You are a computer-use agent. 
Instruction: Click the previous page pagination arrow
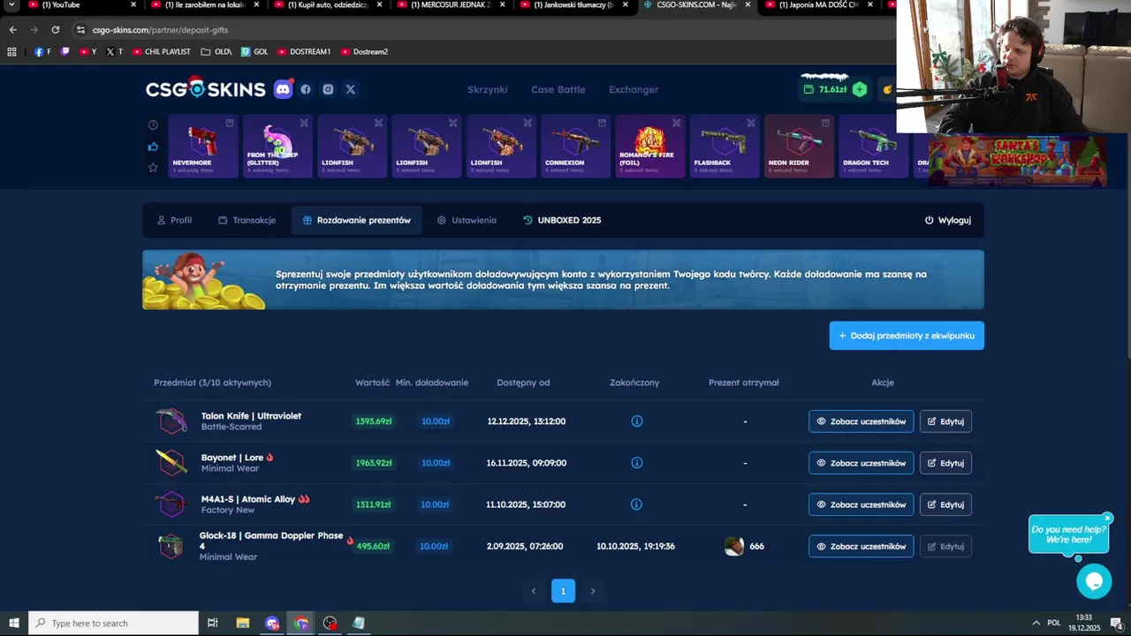click(533, 591)
